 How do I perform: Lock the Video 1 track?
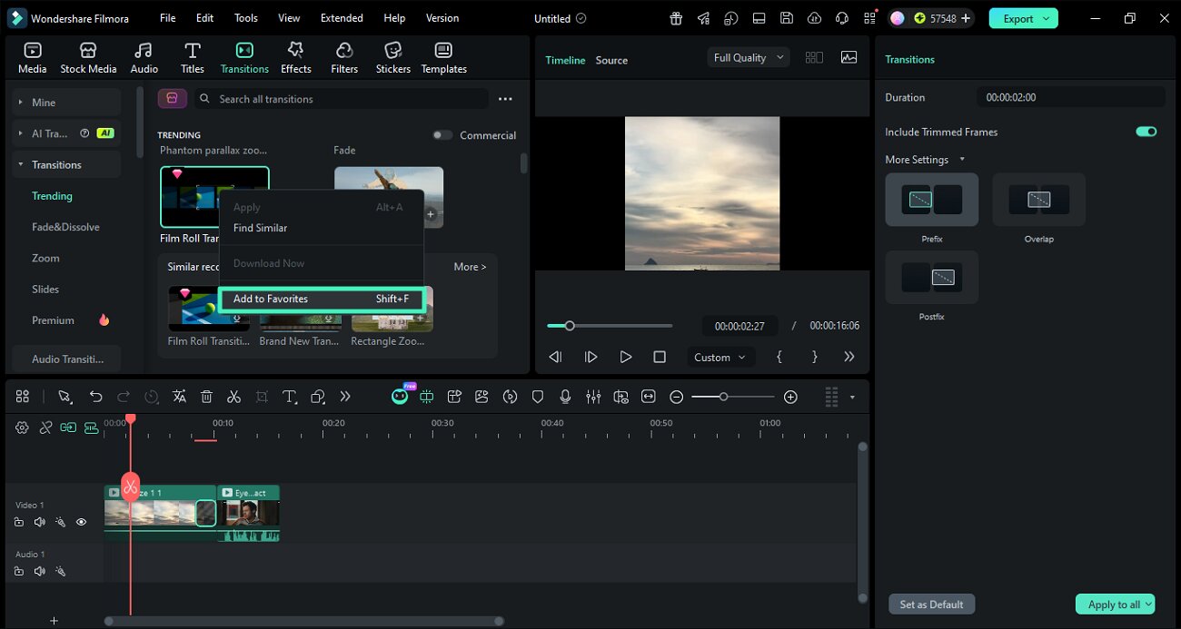(x=18, y=522)
